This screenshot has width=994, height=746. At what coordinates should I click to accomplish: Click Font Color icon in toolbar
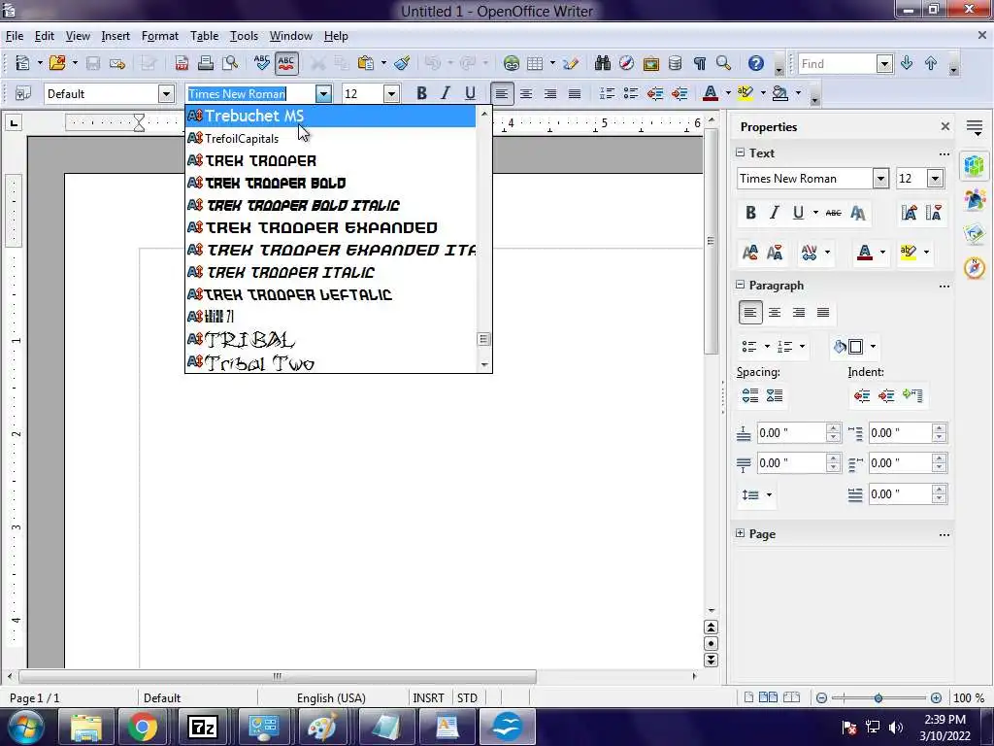click(710, 94)
